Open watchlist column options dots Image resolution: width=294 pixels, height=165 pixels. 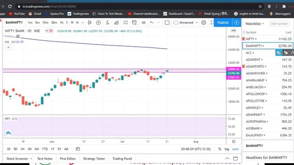[x=244, y=33]
